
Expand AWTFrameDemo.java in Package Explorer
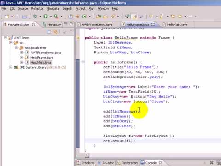tap(22, 53)
